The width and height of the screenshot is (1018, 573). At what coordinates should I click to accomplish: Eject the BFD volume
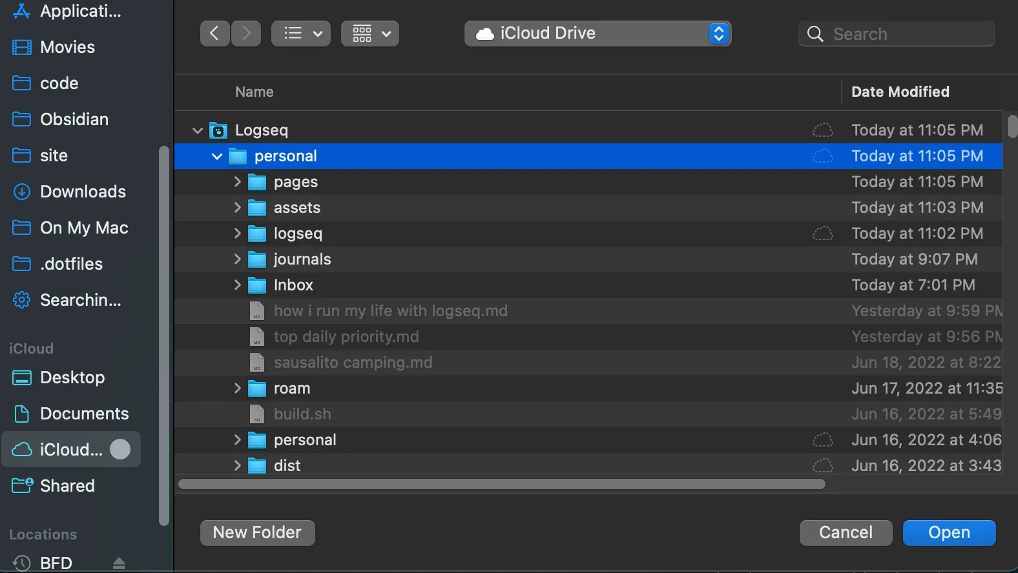(119, 563)
